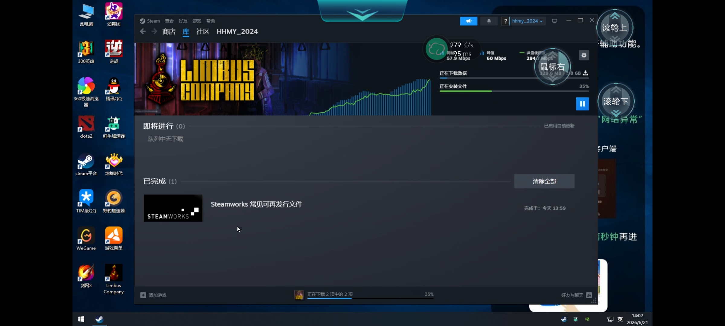Click the Steam help question mark
Viewport: 725px width, 326px height.
[x=505, y=21]
